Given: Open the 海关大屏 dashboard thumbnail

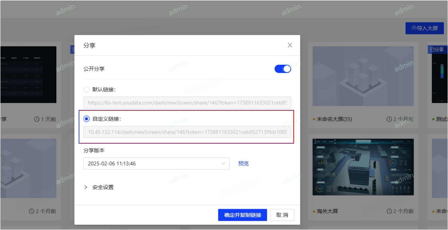Looking at the screenshot, I should (363, 167).
